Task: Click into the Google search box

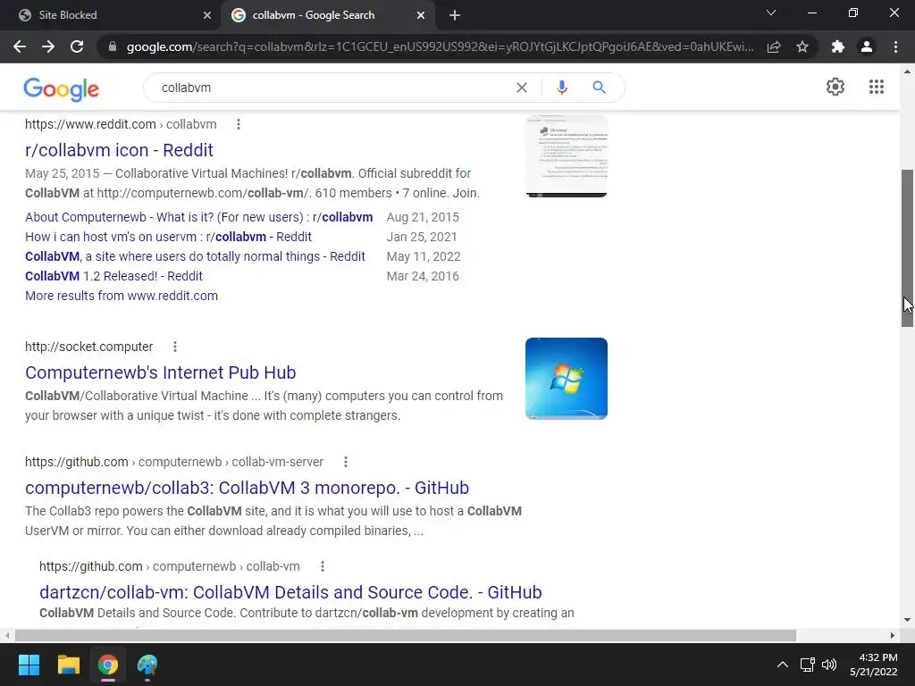Action: point(332,88)
